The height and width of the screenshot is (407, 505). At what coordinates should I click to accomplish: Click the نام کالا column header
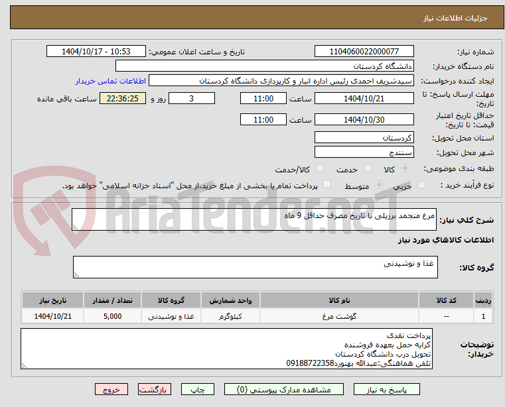[339, 300]
